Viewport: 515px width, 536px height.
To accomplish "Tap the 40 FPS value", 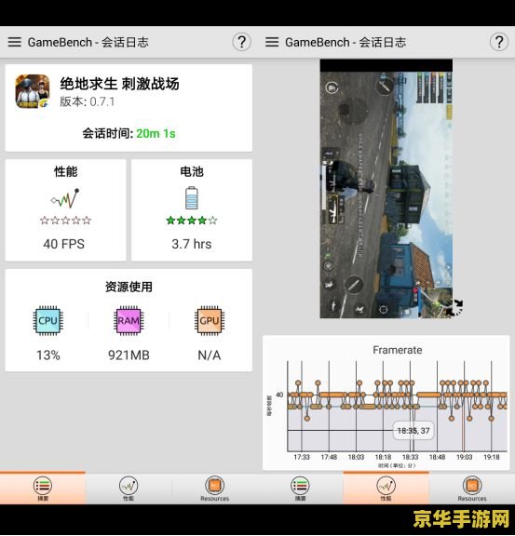I will [63, 244].
